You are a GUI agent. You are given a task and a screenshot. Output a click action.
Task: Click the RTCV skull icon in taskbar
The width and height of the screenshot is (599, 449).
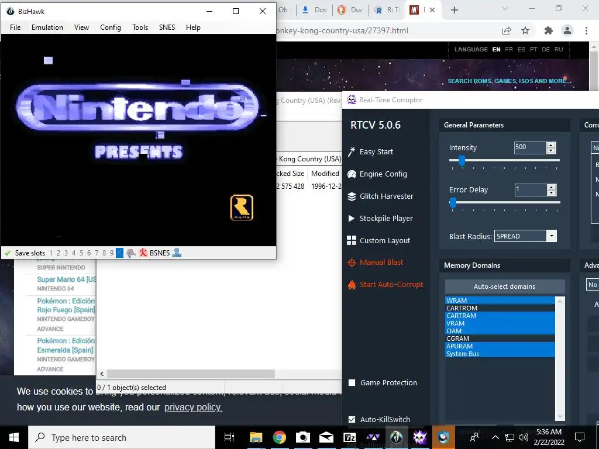pyautogui.click(x=419, y=437)
